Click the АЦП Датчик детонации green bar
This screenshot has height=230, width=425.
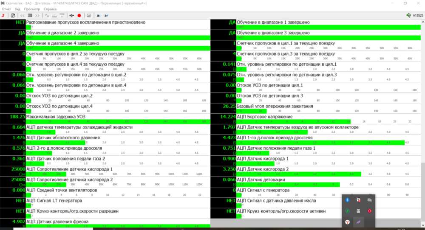(289, 185)
